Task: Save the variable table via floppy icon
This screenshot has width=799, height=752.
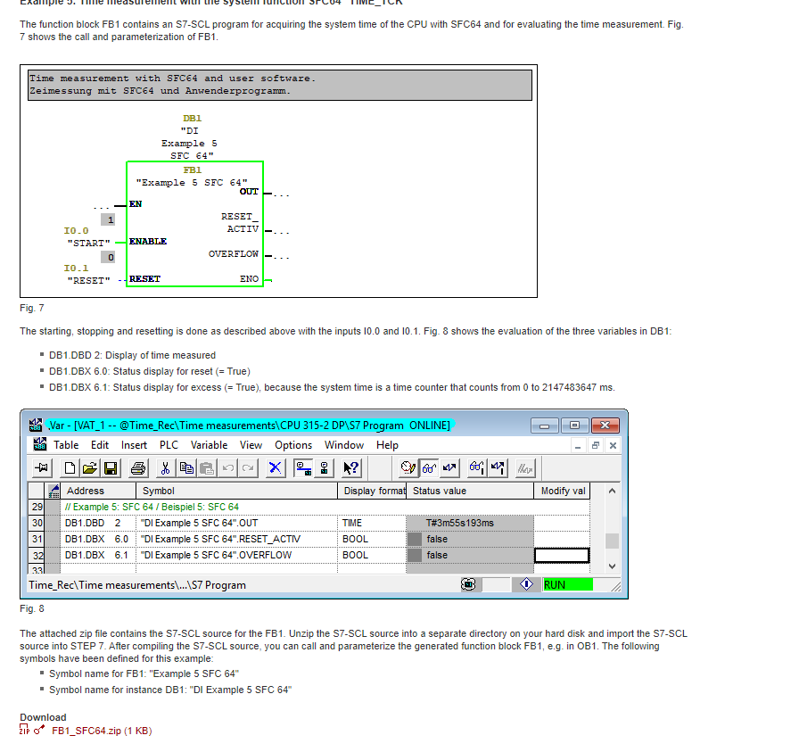Action: [x=111, y=467]
